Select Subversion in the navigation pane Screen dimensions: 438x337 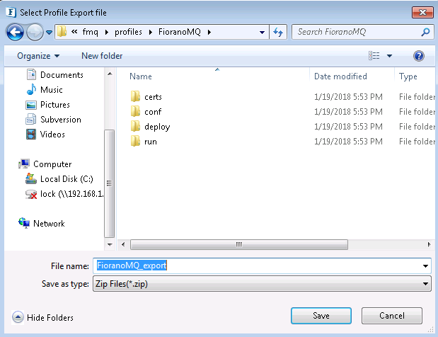(x=53, y=120)
